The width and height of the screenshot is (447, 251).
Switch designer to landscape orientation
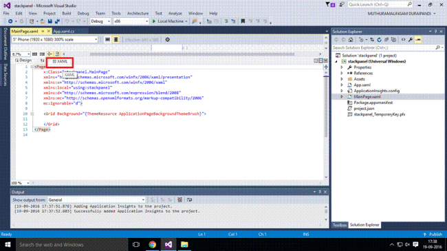(107, 40)
